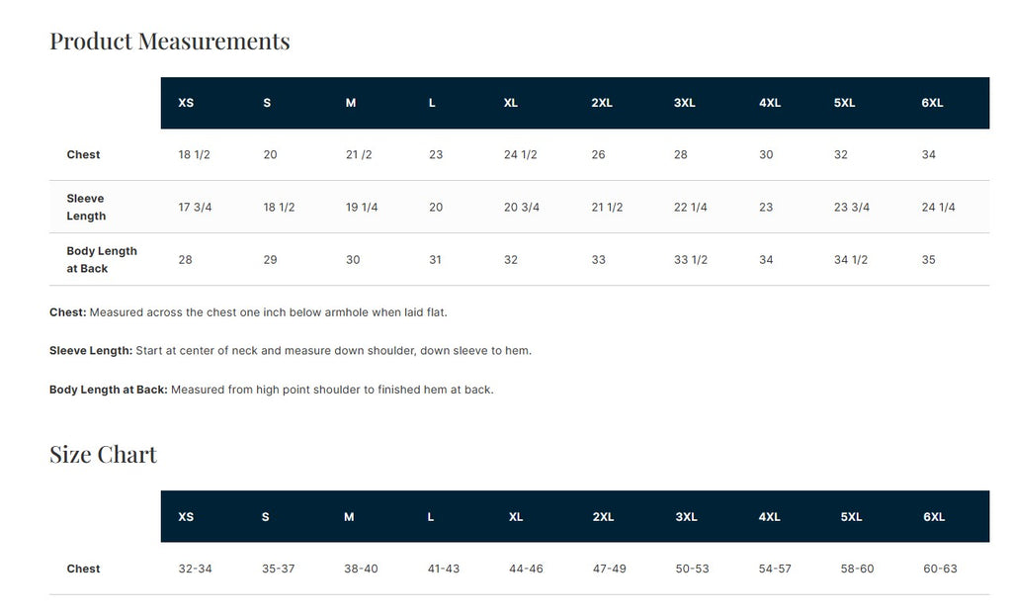Select the 3XL header in Product Measurements table
This screenshot has width=1012, height=614.
click(x=685, y=103)
